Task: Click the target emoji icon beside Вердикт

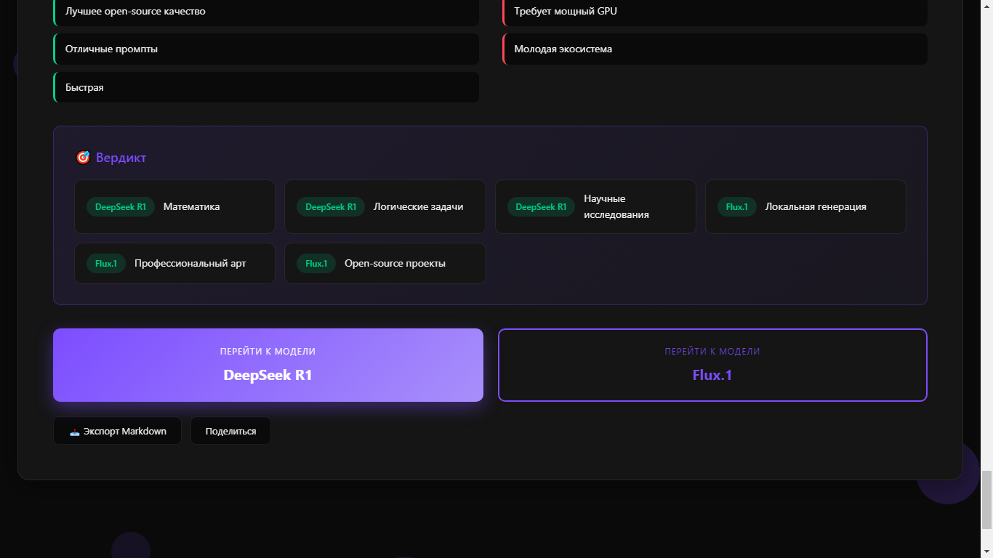Action: [x=83, y=158]
